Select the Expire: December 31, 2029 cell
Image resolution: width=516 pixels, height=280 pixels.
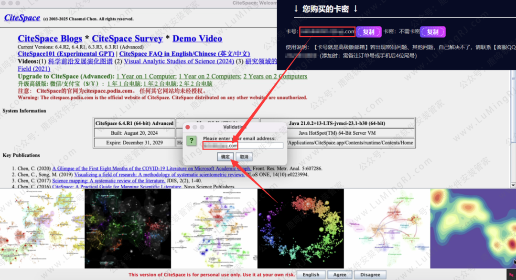click(134, 143)
